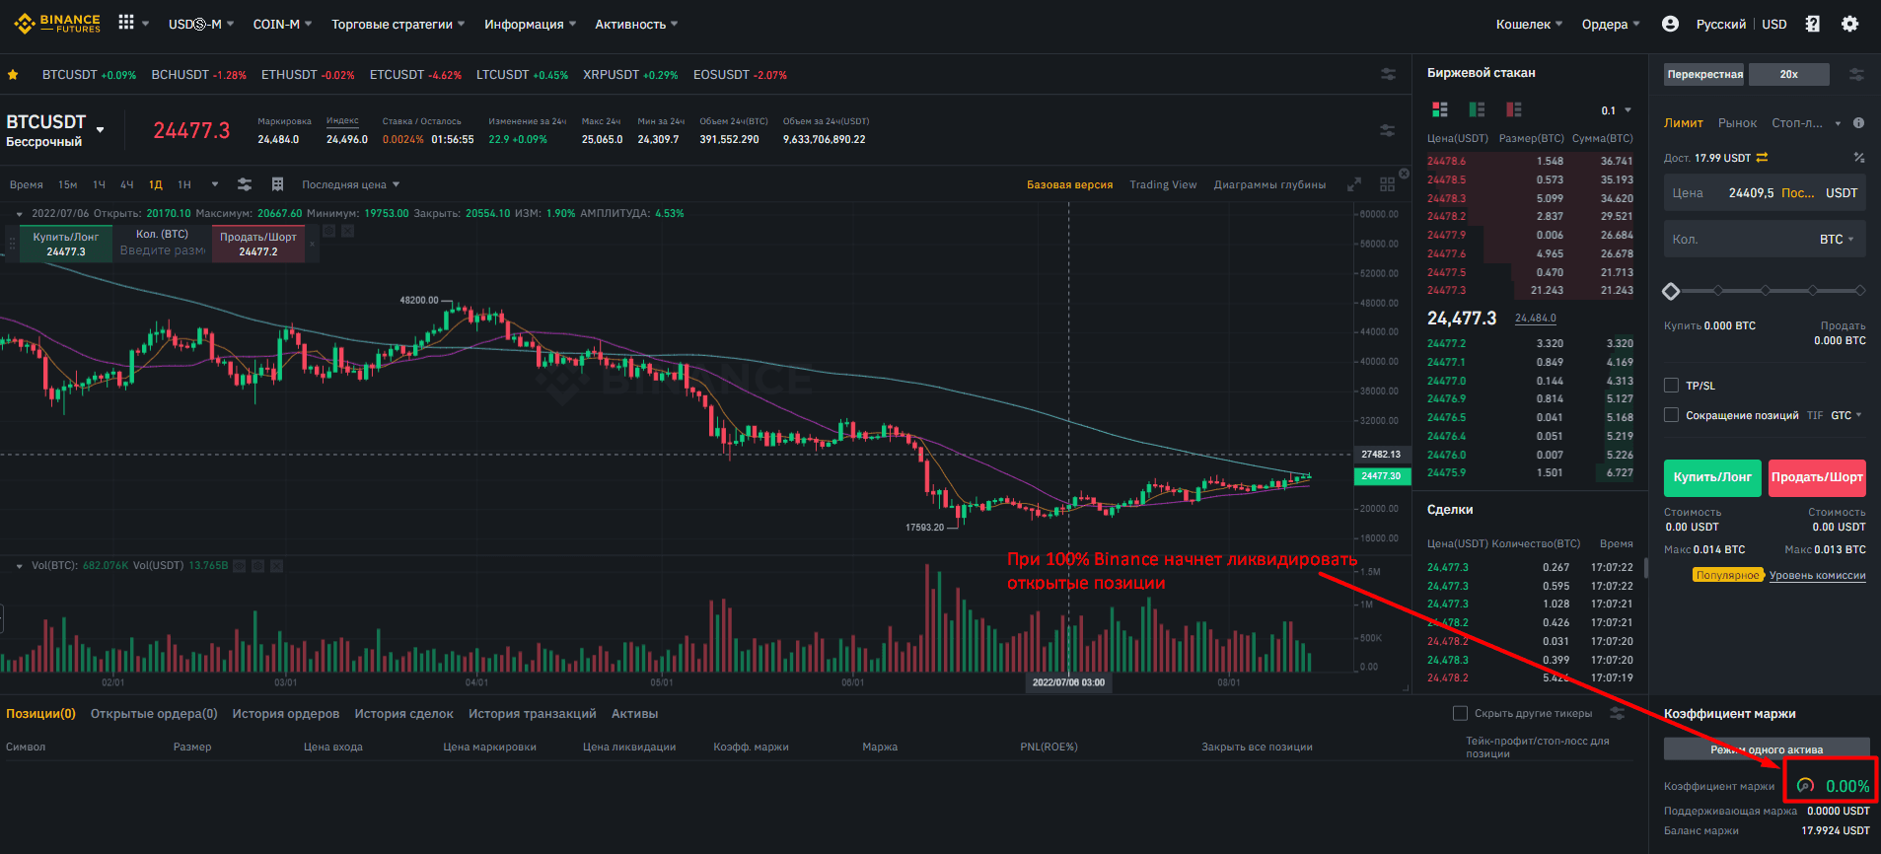Open the chart layout grid icon
This screenshot has width=1881, height=854.
click(1388, 184)
